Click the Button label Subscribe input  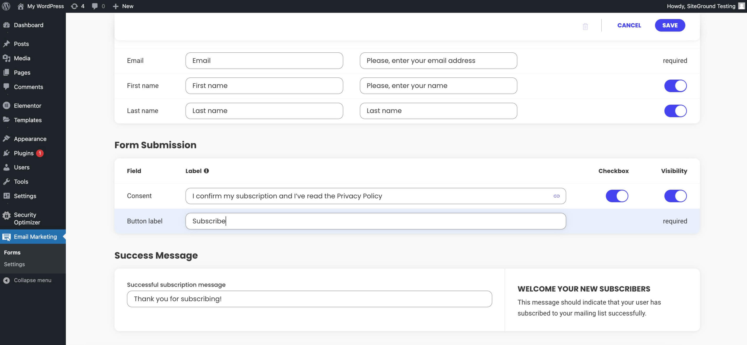(x=376, y=221)
